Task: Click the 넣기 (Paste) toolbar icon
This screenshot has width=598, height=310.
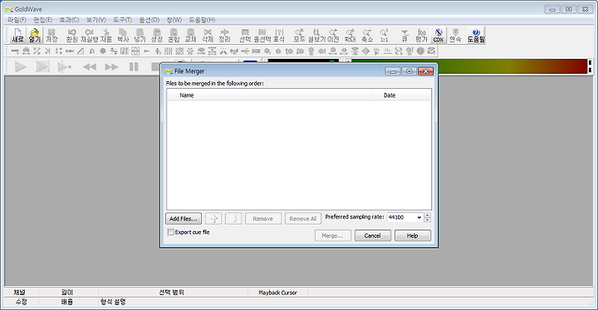Action: [x=140, y=36]
